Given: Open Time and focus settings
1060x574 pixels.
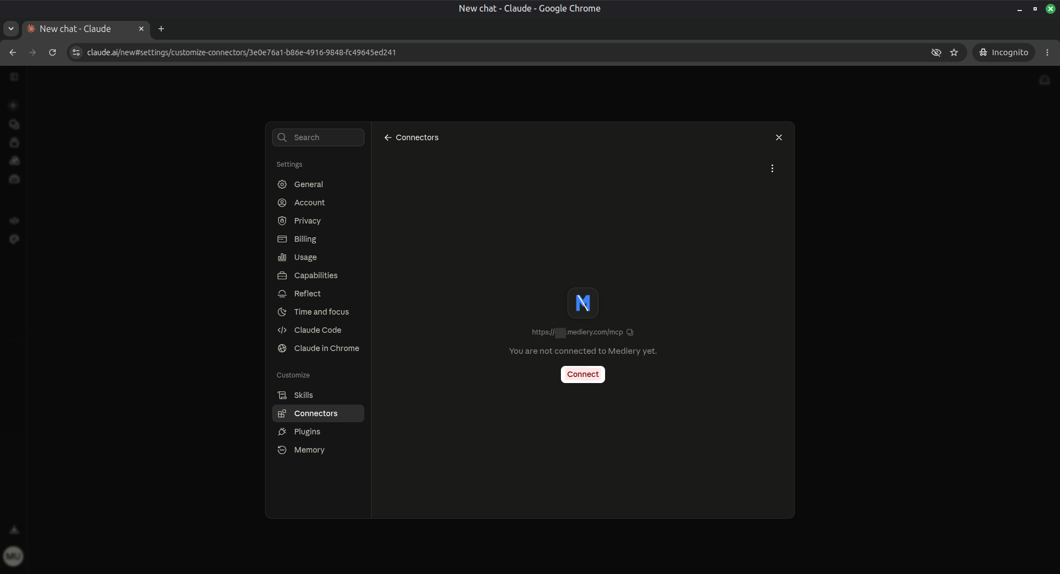Looking at the screenshot, I should click(x=318, y=312).
